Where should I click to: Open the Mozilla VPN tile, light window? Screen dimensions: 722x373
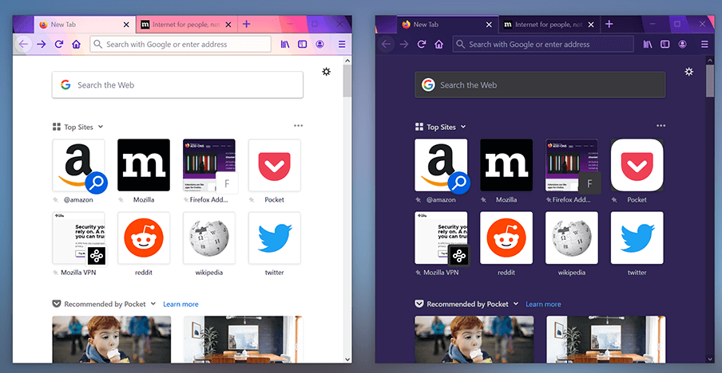pos(78,238)
